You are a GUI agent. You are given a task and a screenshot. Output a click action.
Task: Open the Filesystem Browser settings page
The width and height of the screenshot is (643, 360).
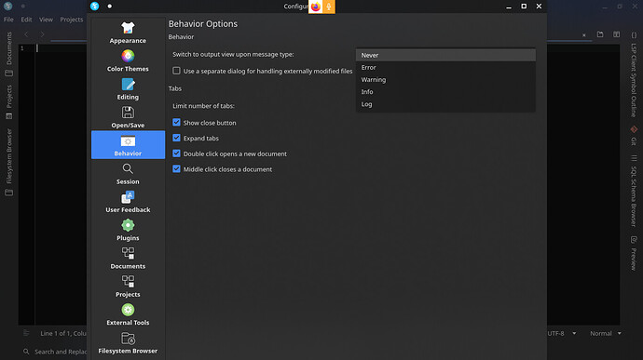[x=128, y=343]
